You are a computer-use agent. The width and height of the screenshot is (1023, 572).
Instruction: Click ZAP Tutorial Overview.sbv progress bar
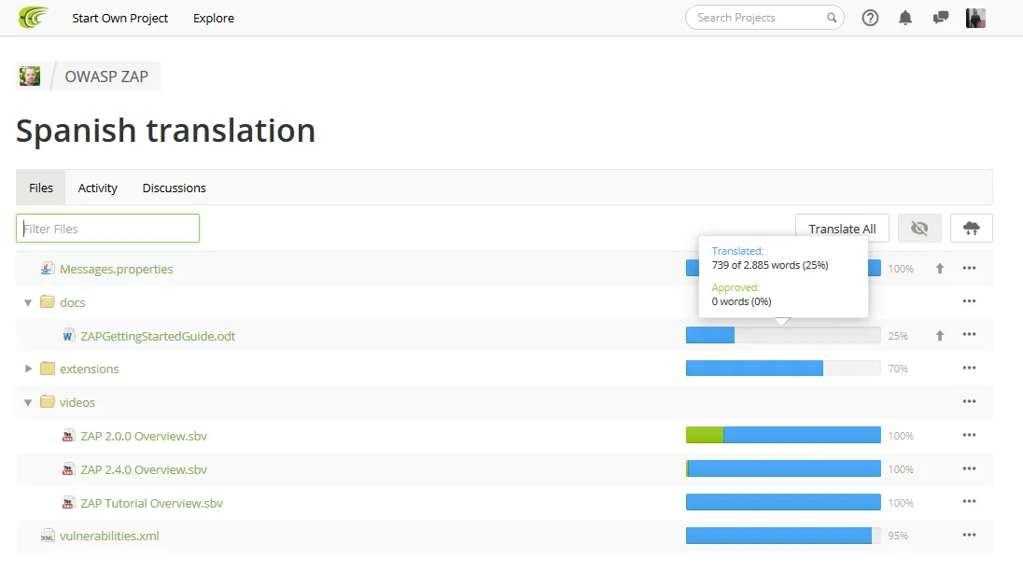(783, 502)
